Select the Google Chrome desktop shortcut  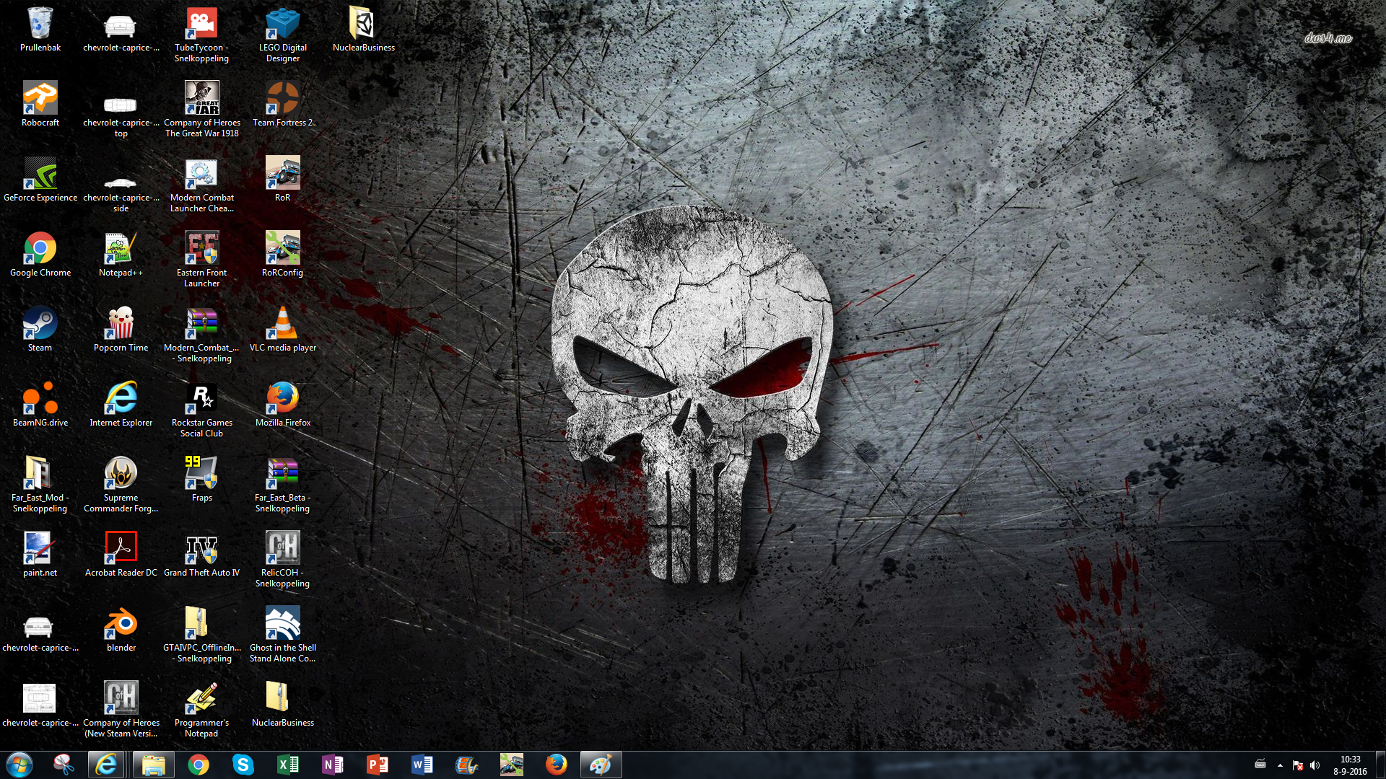(x=40, y=255)
